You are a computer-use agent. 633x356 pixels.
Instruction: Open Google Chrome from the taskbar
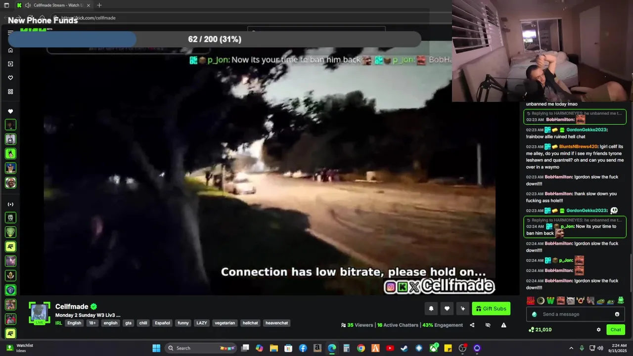click(361, 348)
